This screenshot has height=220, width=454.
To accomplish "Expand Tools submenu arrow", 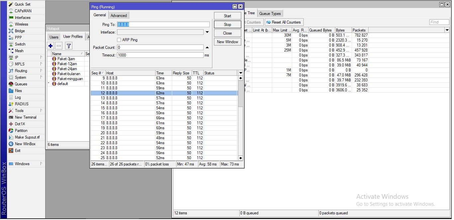I will [42, 111].
